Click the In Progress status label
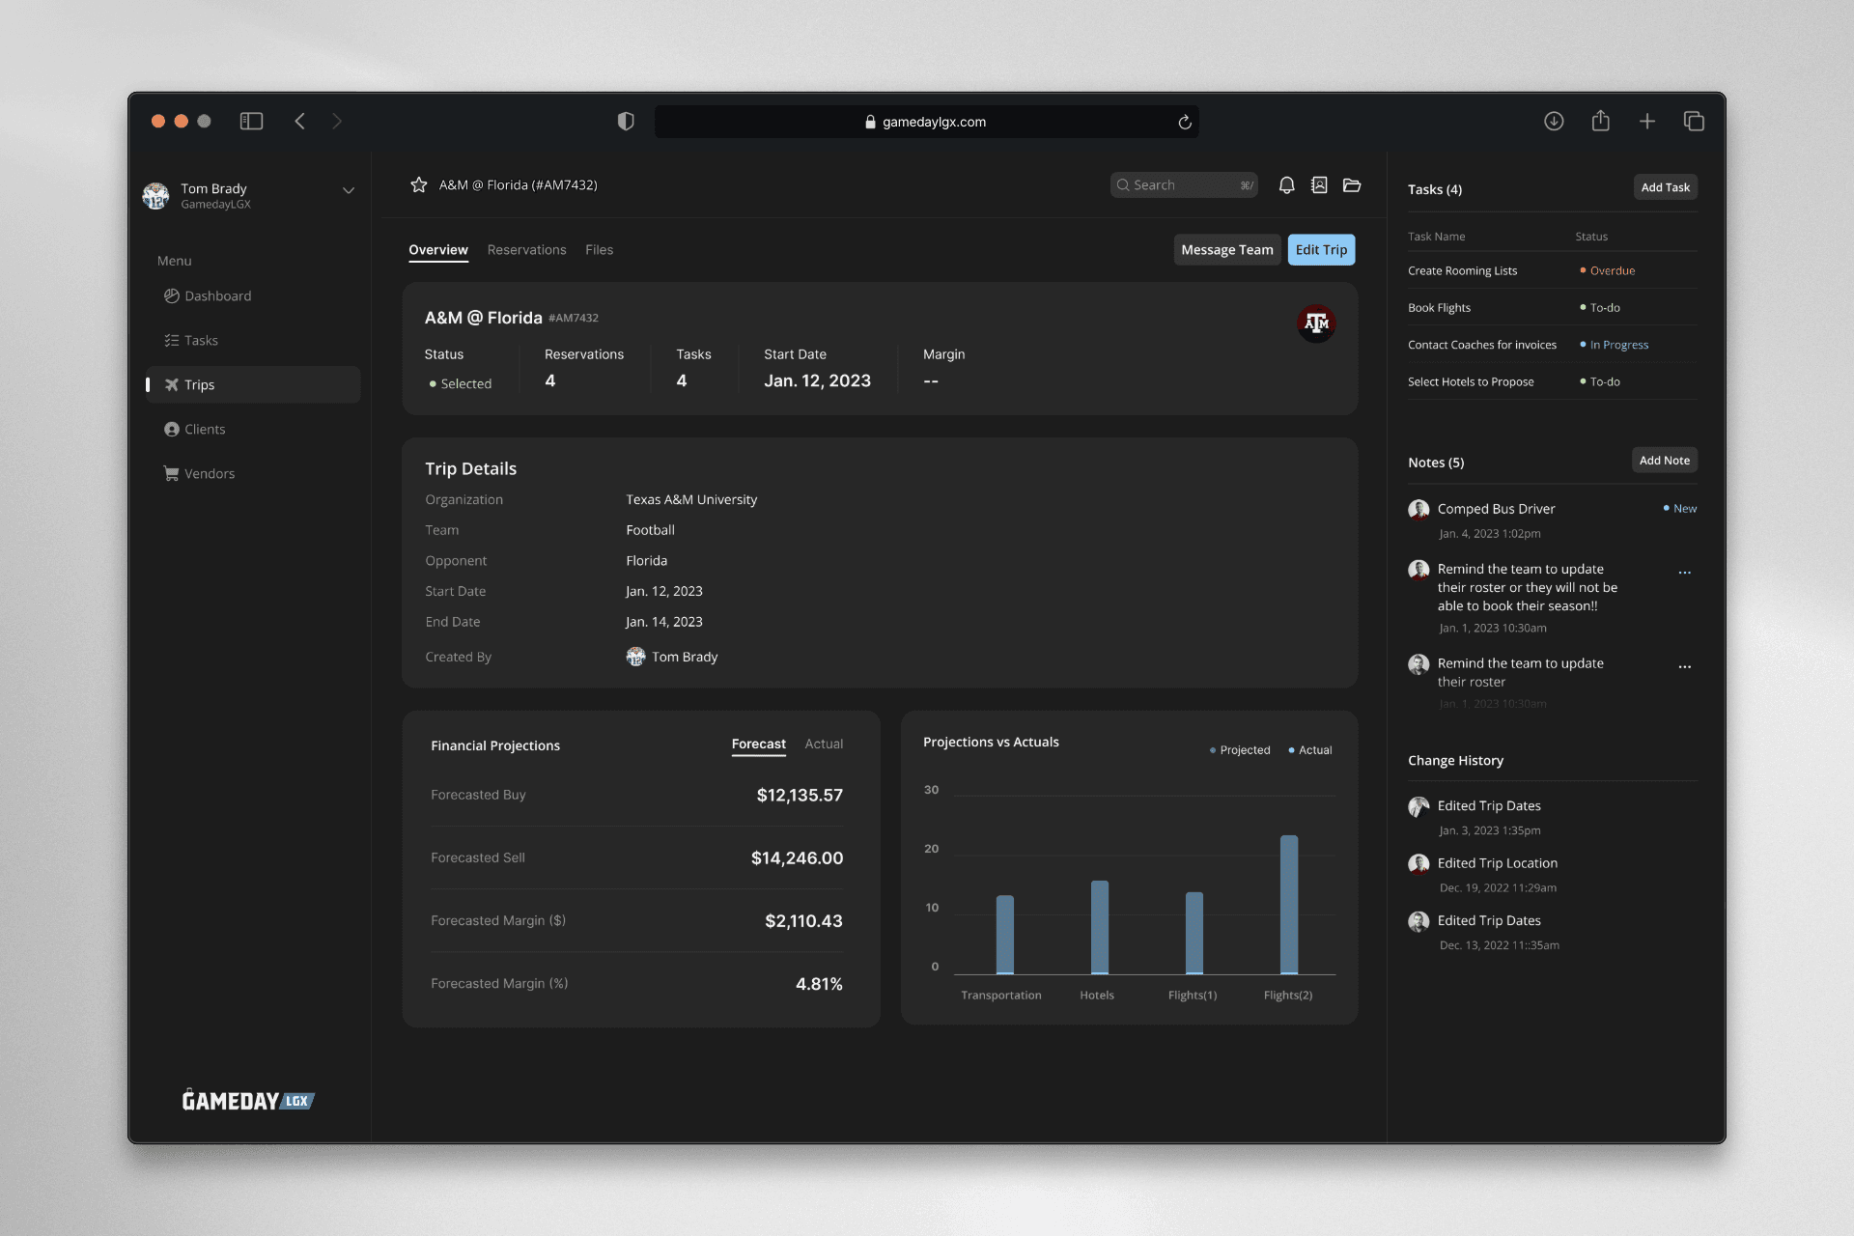Image resolution: width=1854 pixels, height=1236 pixels. tap(1615, 345)
